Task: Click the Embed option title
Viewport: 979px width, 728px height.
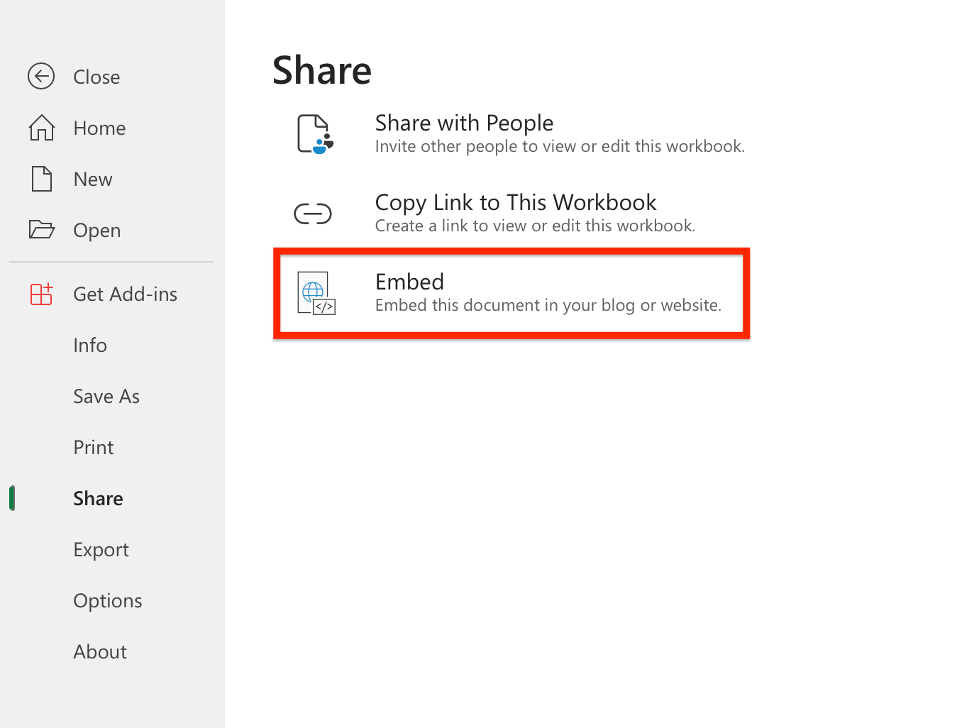Action: pyautogui.click(x=409, y=282)
